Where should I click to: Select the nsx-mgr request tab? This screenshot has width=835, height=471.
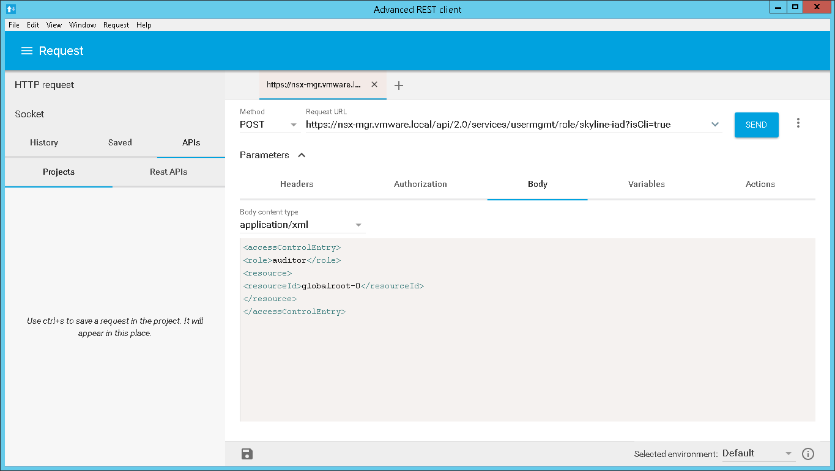tap(314, 85)
